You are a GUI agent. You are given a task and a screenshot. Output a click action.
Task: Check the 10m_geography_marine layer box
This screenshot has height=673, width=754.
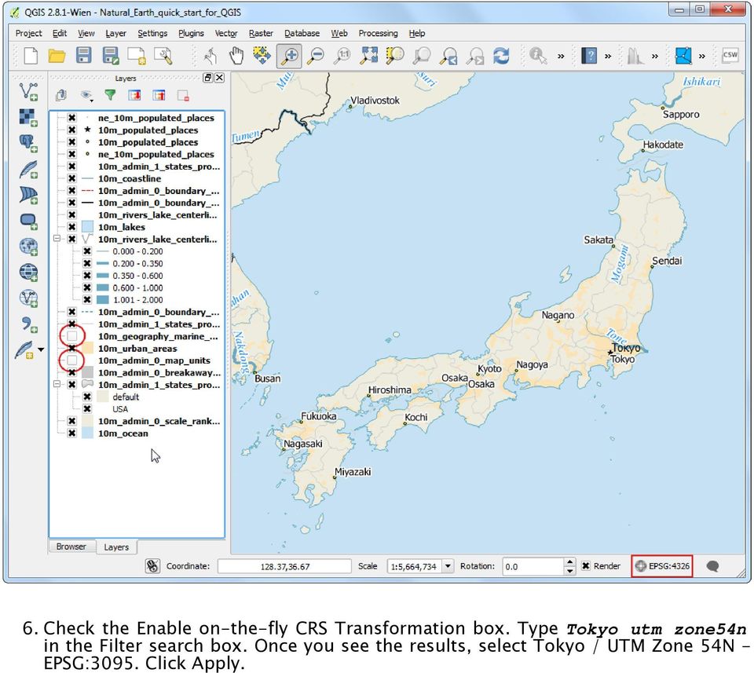point(72,336)
